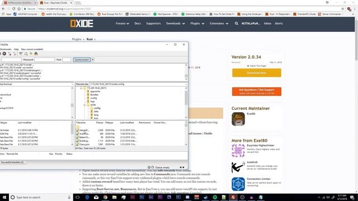
Task: Open the Local site path dropdown
Action: [72, 84]
